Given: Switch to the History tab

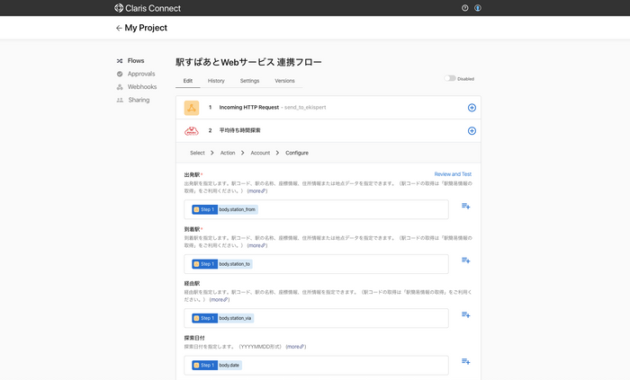Looking at the screenshot, I should [216, 81].
